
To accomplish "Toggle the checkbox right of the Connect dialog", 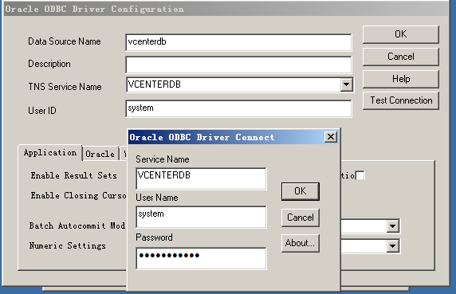I will tap(360, 175).
